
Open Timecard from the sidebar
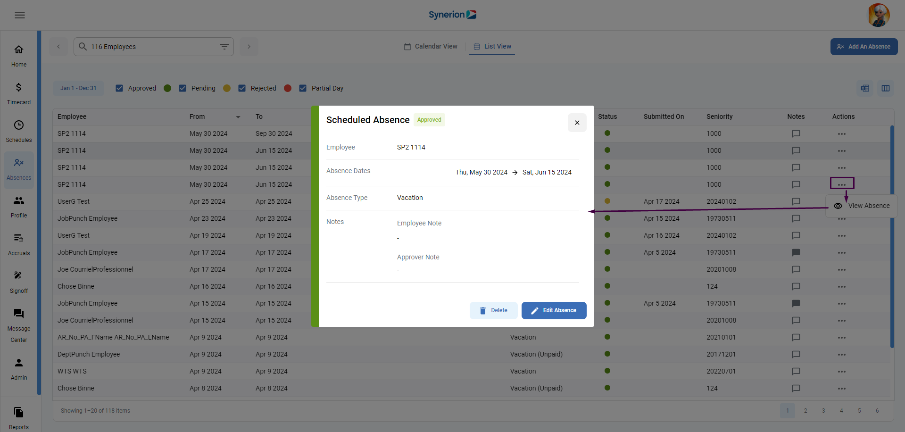pos(19,94)
